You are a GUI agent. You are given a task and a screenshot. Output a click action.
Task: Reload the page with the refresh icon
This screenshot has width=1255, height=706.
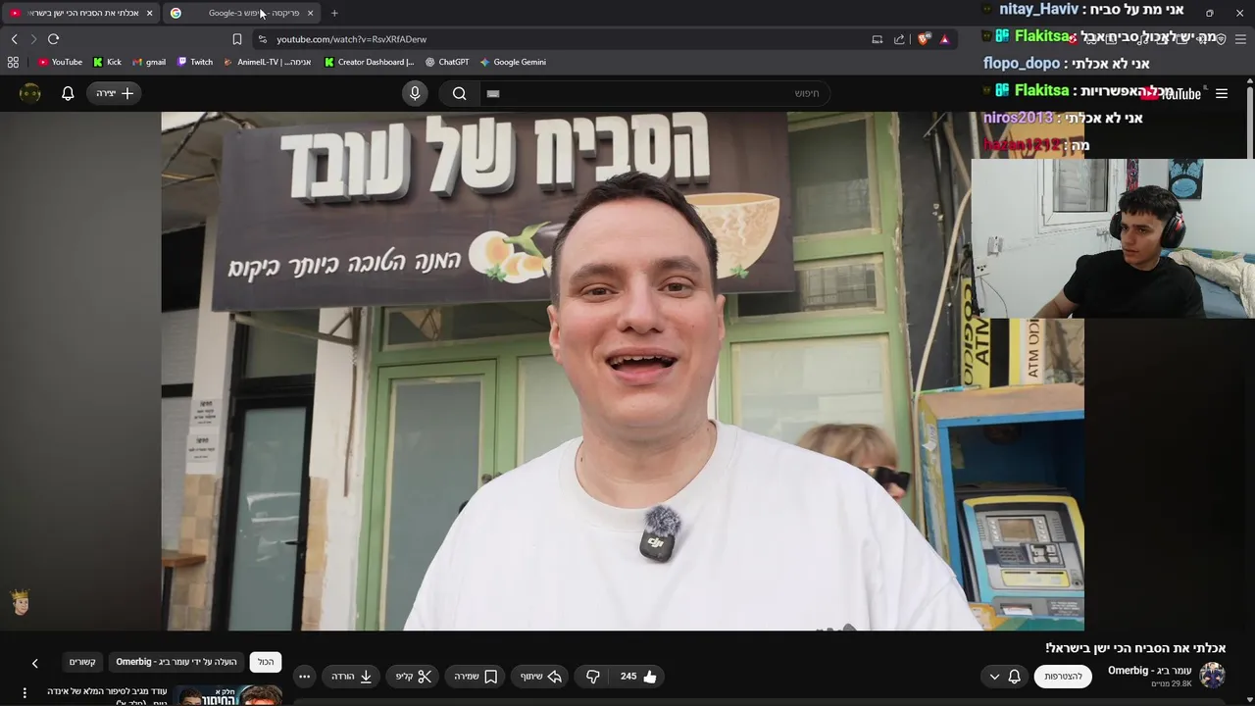(53, 39)
